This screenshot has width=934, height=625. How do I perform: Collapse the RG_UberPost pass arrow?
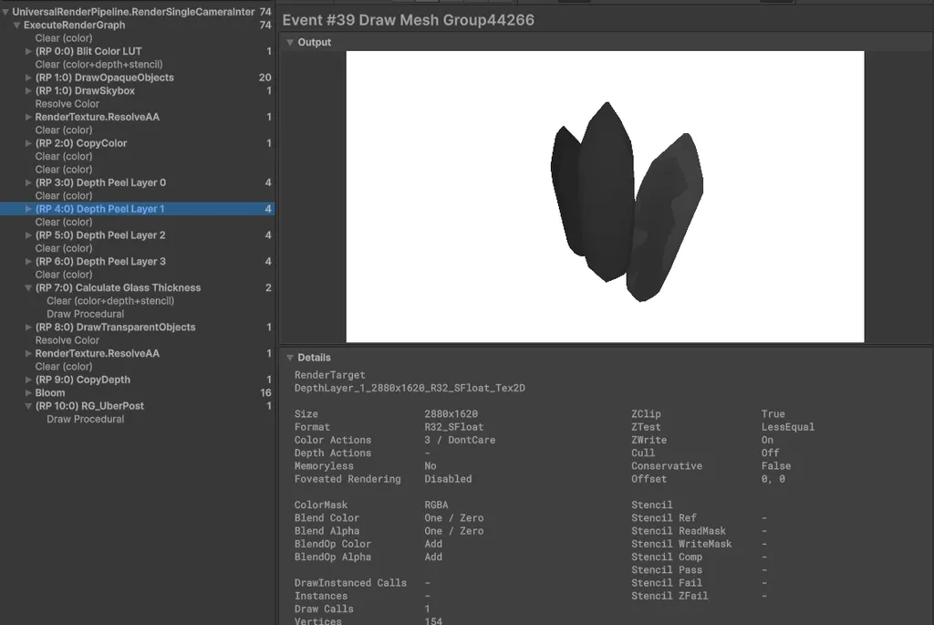(28, 406)
